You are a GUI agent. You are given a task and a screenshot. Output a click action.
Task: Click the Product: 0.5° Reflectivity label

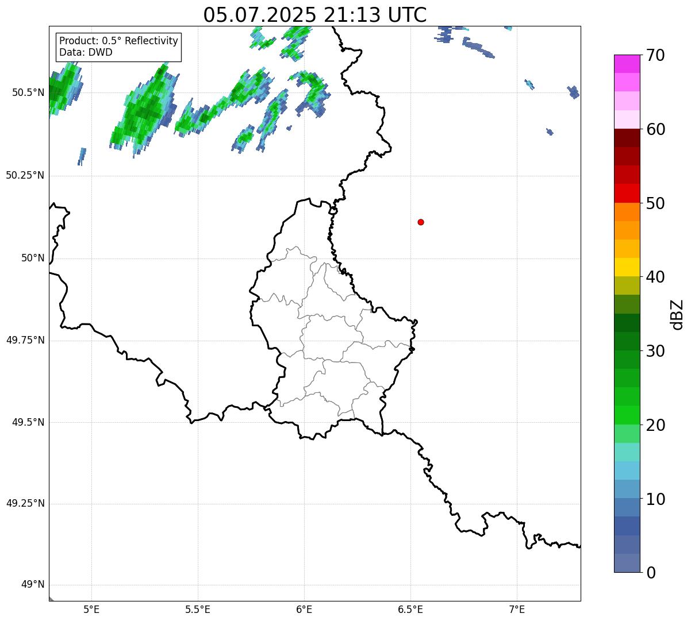point(119,41)
